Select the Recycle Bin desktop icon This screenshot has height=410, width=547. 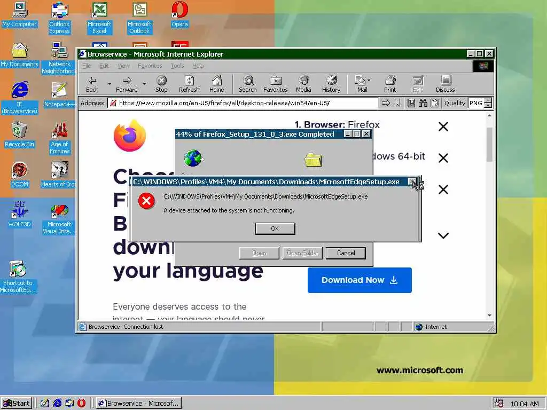point(20,135)
